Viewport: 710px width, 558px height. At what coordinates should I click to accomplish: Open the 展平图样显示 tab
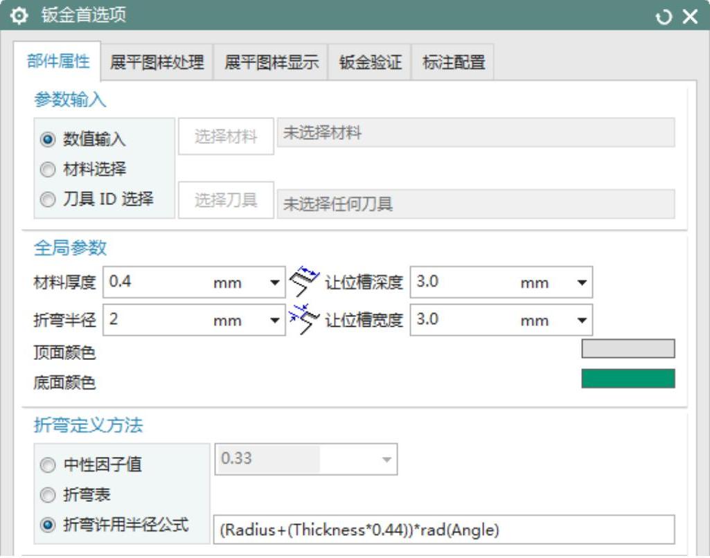(271, 62)
